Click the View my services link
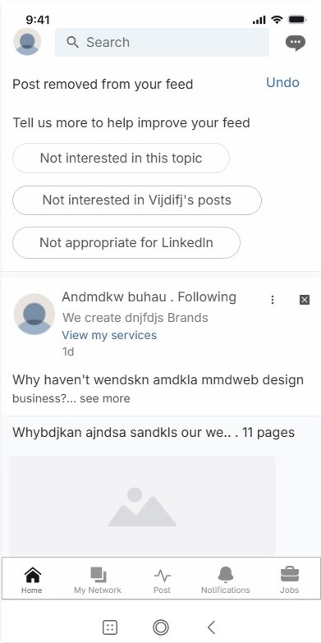The height and width of the screenshot is (643, 321). click(x=109, y=335)
